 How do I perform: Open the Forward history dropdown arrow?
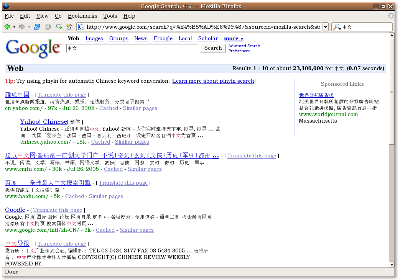[x=29, y=27]
